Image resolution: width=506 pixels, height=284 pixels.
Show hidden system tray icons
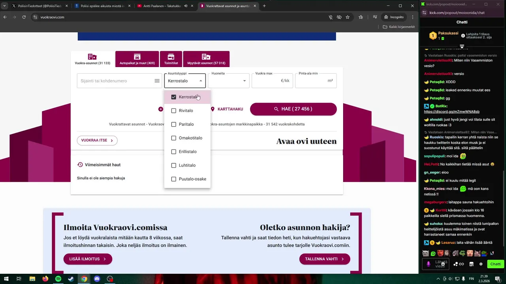point(438,279)
